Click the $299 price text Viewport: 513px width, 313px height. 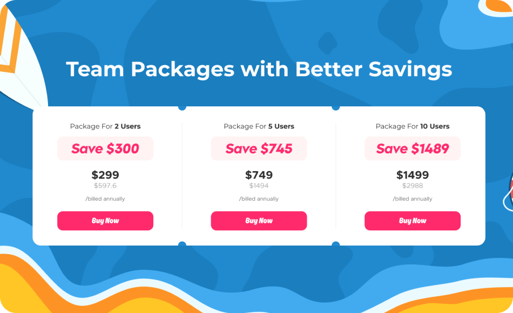(105, 175)
